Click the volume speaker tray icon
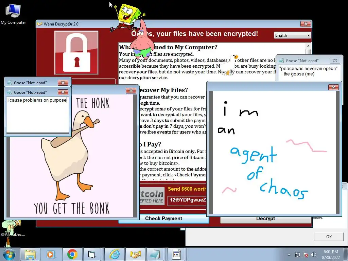Viewport: 348px width, 261px height. (314, 255)
